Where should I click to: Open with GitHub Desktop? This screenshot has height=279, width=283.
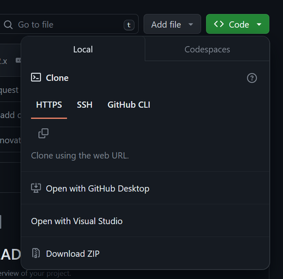click(145, 188)
